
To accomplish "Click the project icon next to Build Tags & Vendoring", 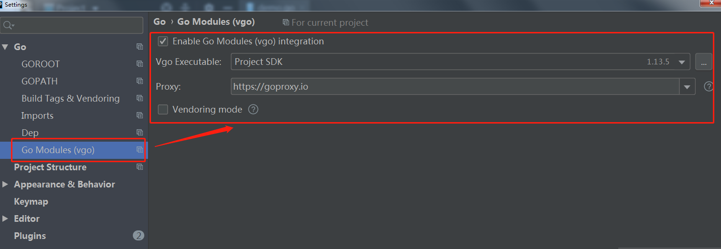I will (x=140, y=98).
